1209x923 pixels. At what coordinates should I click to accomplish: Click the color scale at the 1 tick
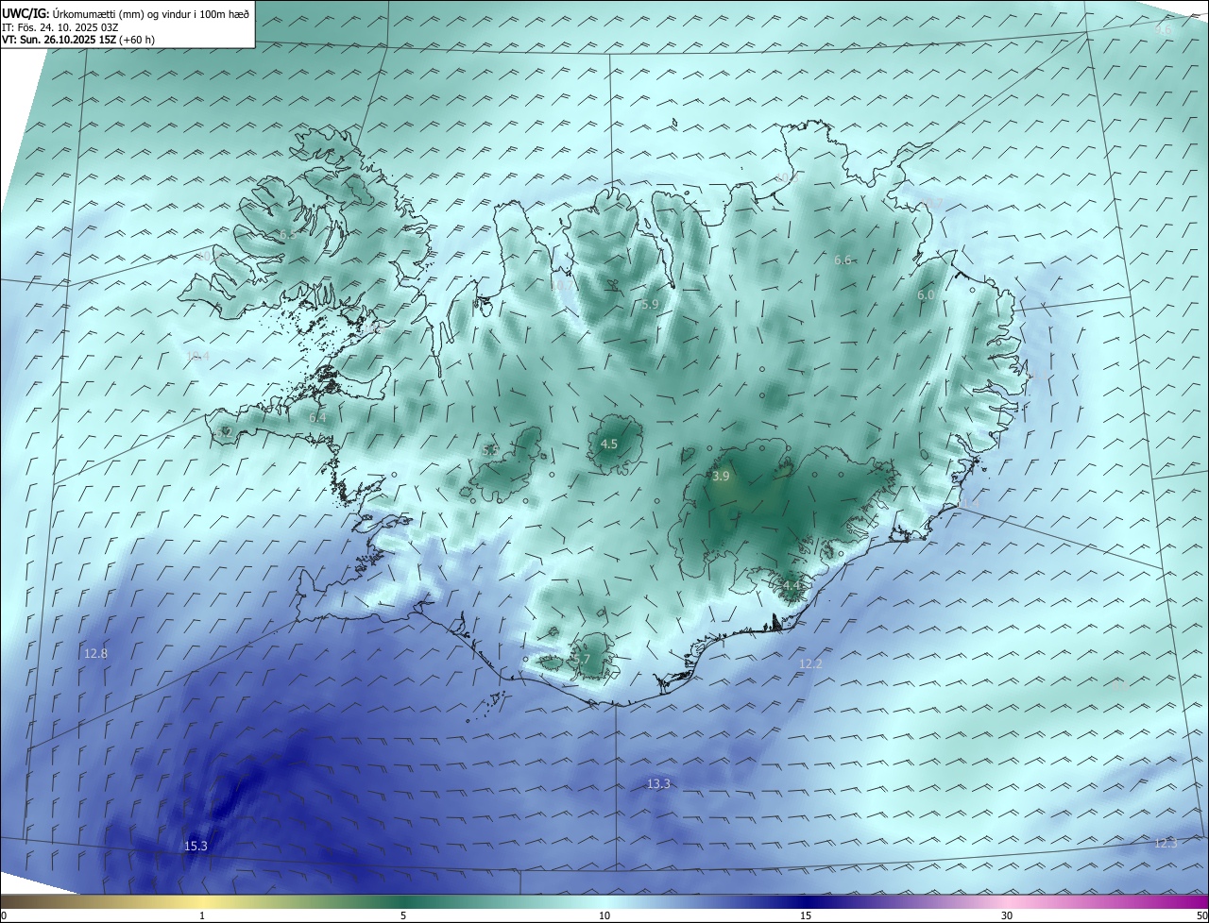(x=202, y=915)
